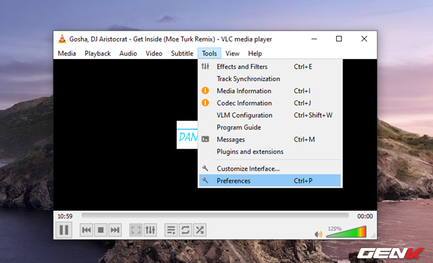Click the elapsed time 10:59

pyautogui.click(x=65, y=216)
